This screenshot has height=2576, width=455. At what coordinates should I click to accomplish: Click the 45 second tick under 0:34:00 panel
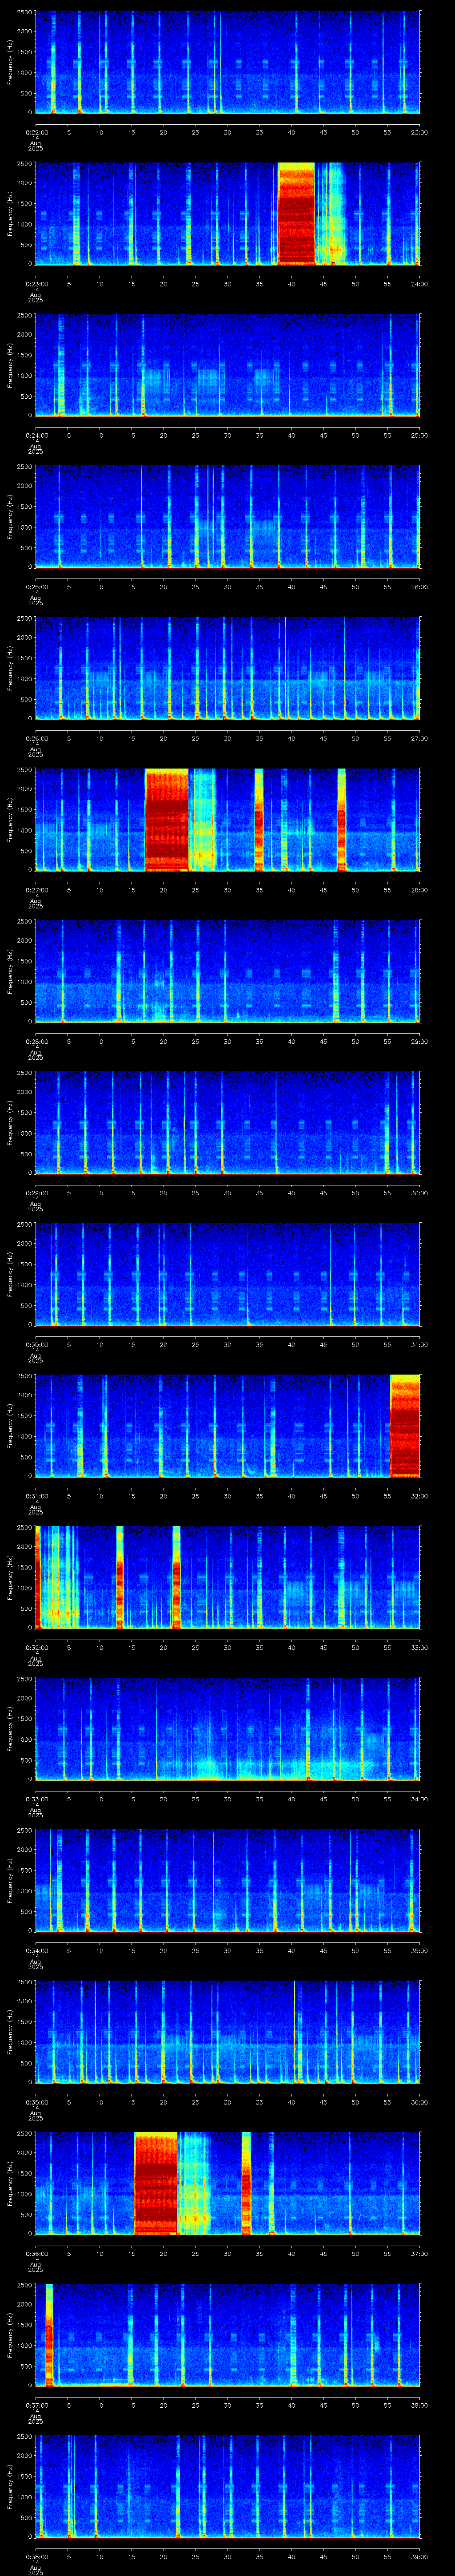coord(324,1950)
